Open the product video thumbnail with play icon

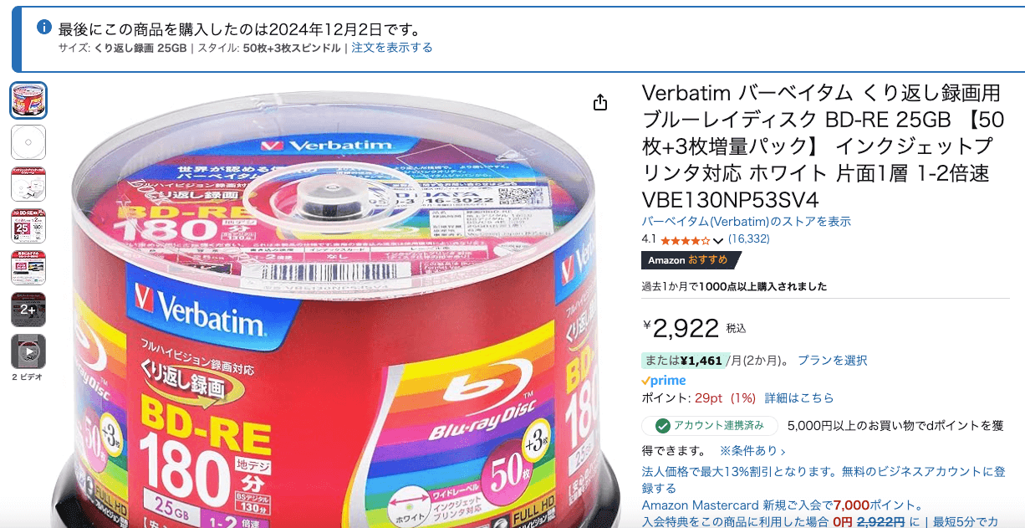click(28, 351)
